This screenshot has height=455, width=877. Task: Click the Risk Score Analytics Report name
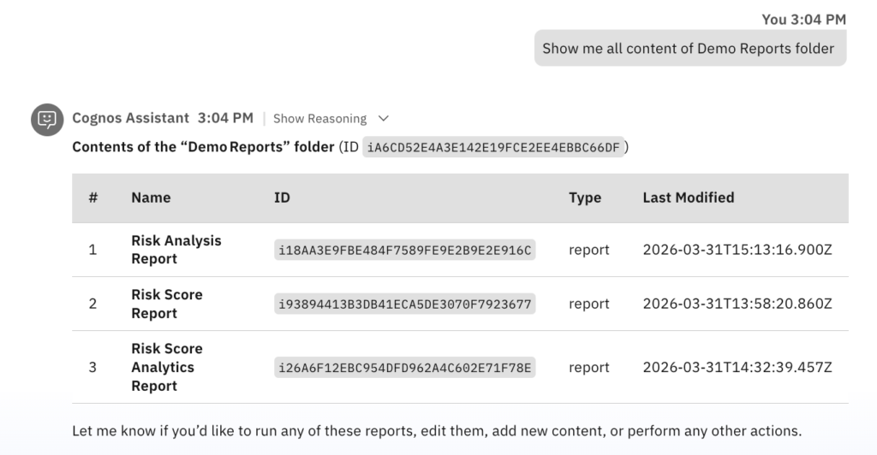click(x=166, y=367)
